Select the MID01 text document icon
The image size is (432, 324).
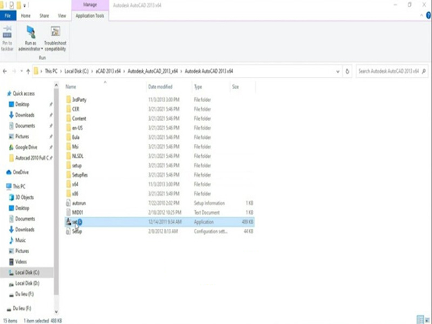click(x=68, y=213)
